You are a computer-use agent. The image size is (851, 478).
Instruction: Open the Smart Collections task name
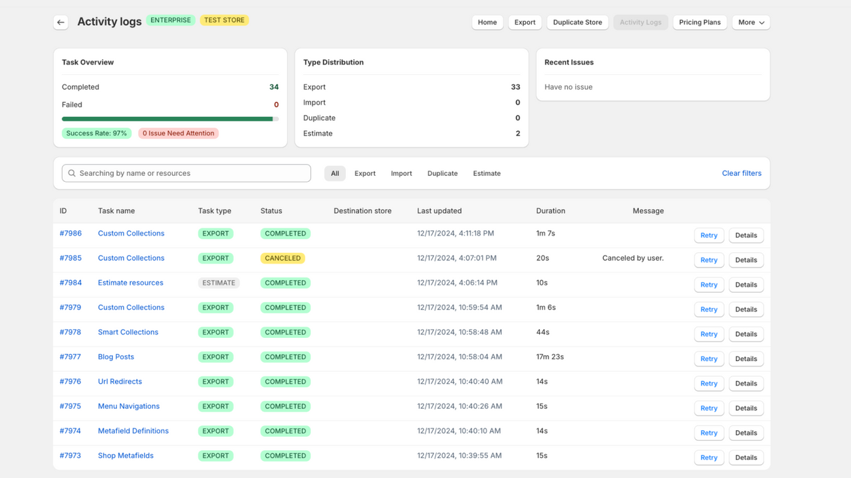pos(128,332)
